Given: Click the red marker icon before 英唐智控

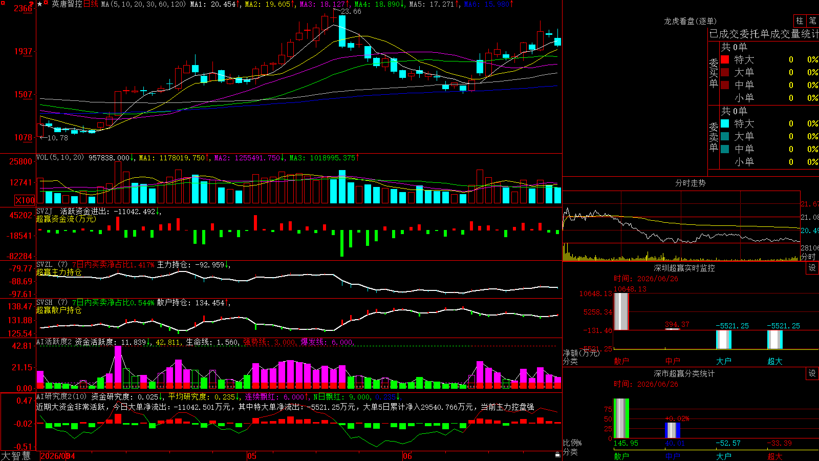Looking at the screenshot, I should coord(46,4).
